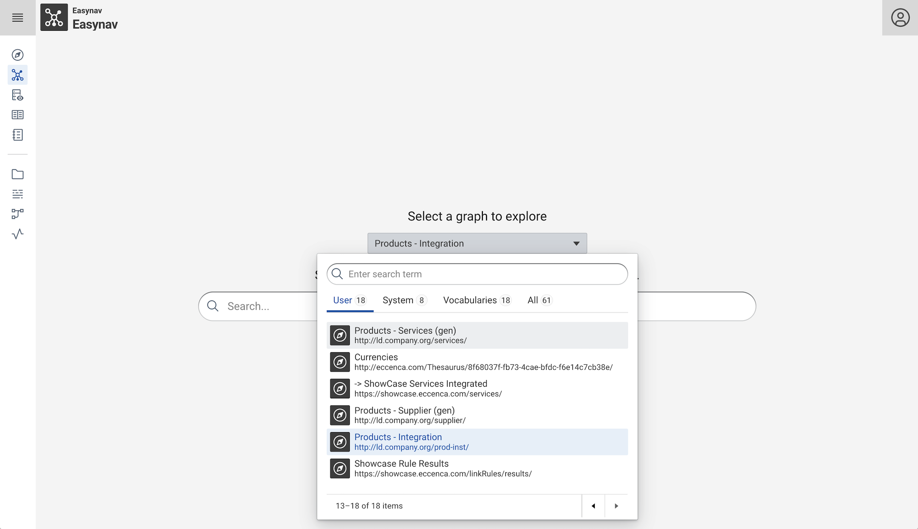918x529 pixels.
Task: Open the SPARQL query view icon
Action: tap(17, 95)
